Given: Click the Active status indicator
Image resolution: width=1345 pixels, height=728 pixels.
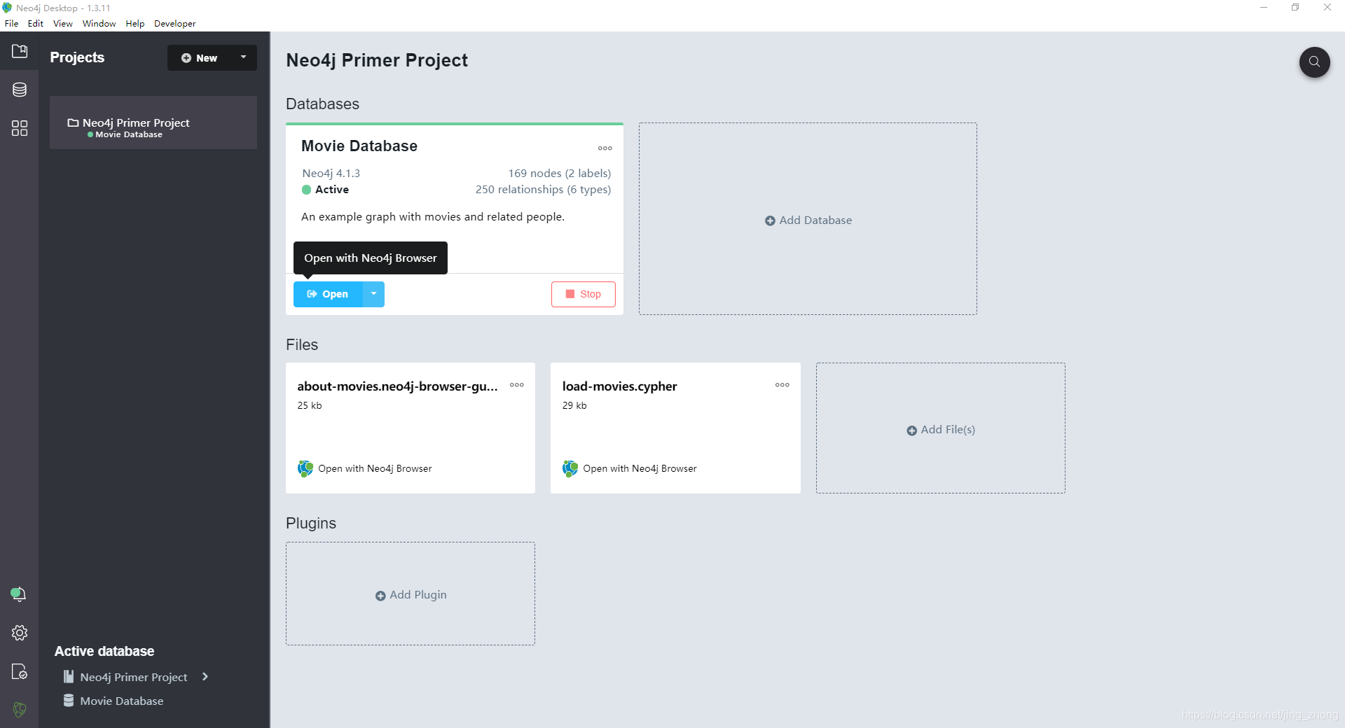Looking at the screenshot, I should click(x=326, y=189).
